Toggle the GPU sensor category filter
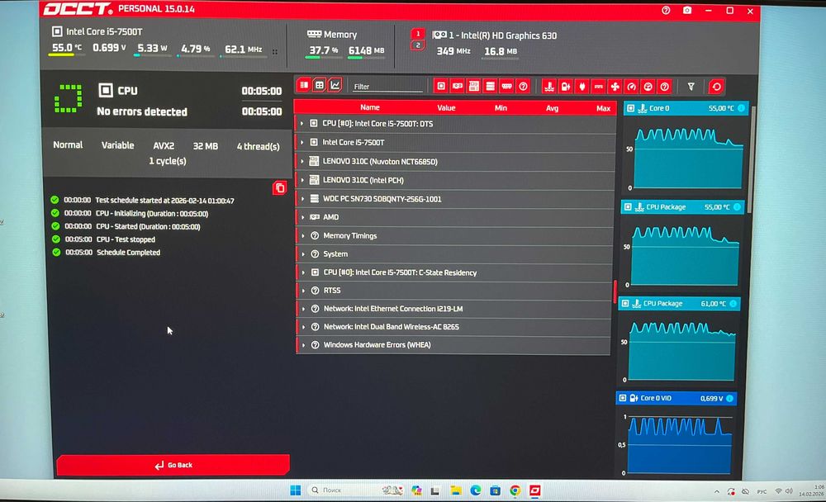This screenshot has height=502, width=826. point(458,86)
